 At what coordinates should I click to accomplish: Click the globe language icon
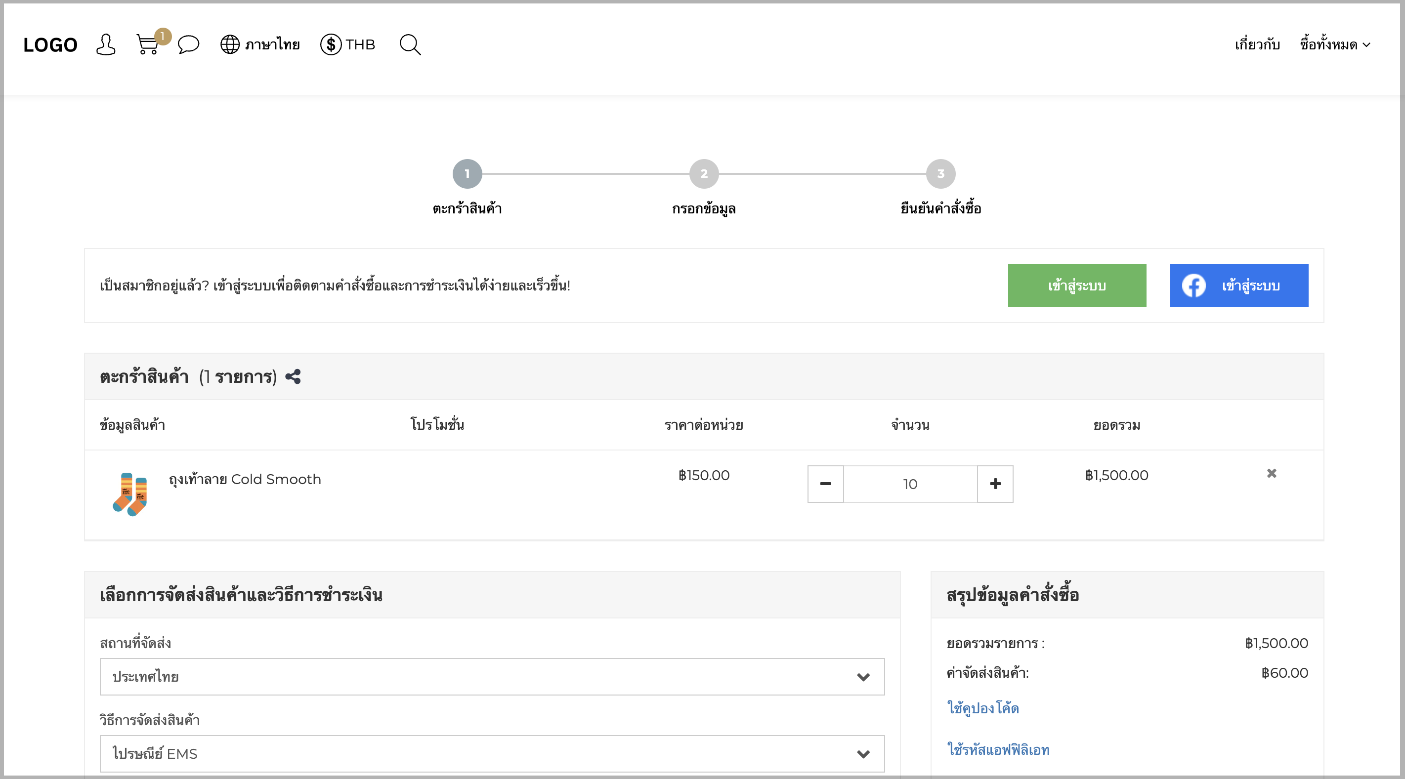[x=230, y=44]
